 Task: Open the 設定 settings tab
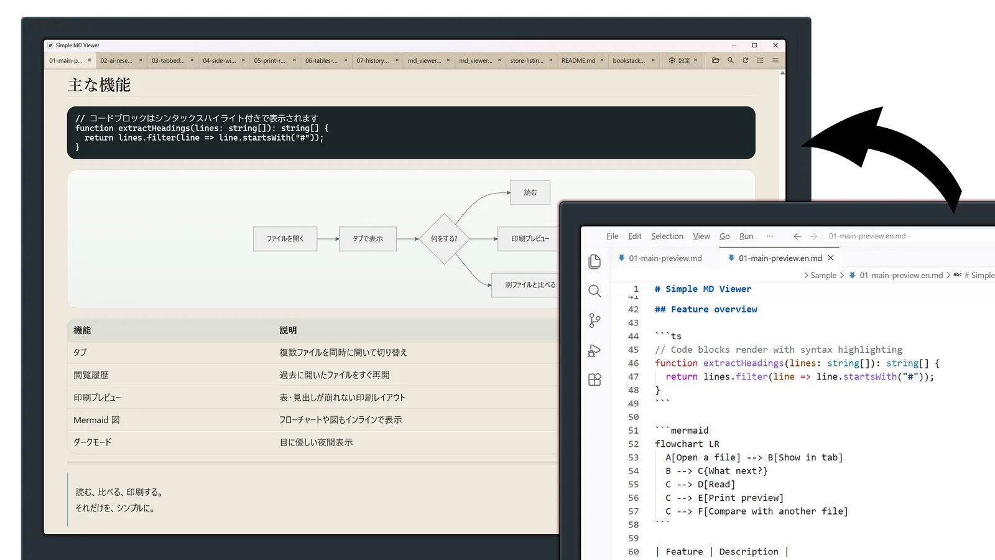684,60
